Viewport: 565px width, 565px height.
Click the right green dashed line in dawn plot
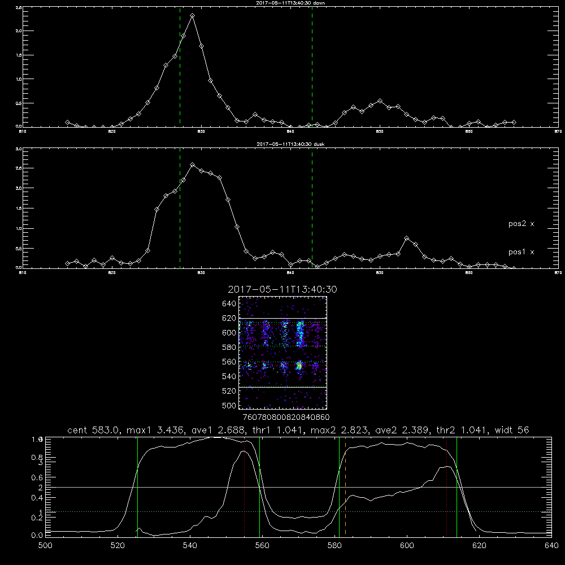tap(312, 67)
